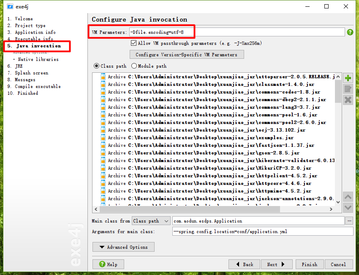Click Configure Version-Specific VM Parameters button
Image resolution: width=359 pixels, height=275 pixels.
tap(187, 55)
